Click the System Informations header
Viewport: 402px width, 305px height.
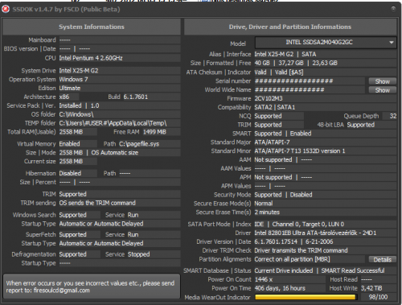point(92,27)
